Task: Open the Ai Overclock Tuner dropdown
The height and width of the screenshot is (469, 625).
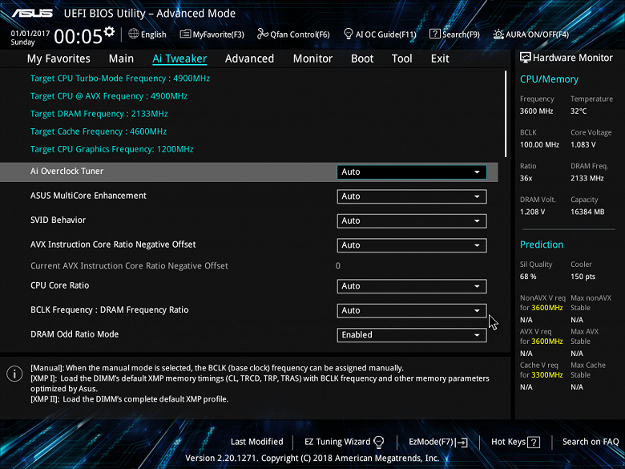Action: [411, 172]
